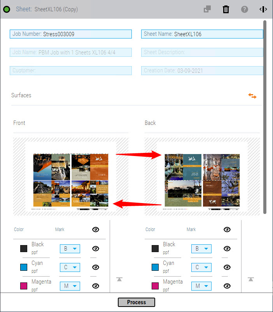Click the green status indicator circle

[7, 9]
